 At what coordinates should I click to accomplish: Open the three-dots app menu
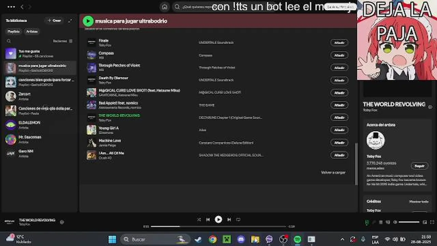click(11, 7)
